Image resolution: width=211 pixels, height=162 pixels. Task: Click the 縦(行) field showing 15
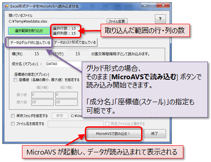[x=78, y=54]
